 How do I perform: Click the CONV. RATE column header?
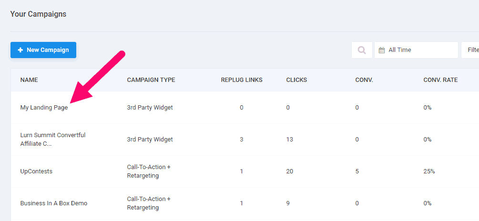tap(440, 80)
